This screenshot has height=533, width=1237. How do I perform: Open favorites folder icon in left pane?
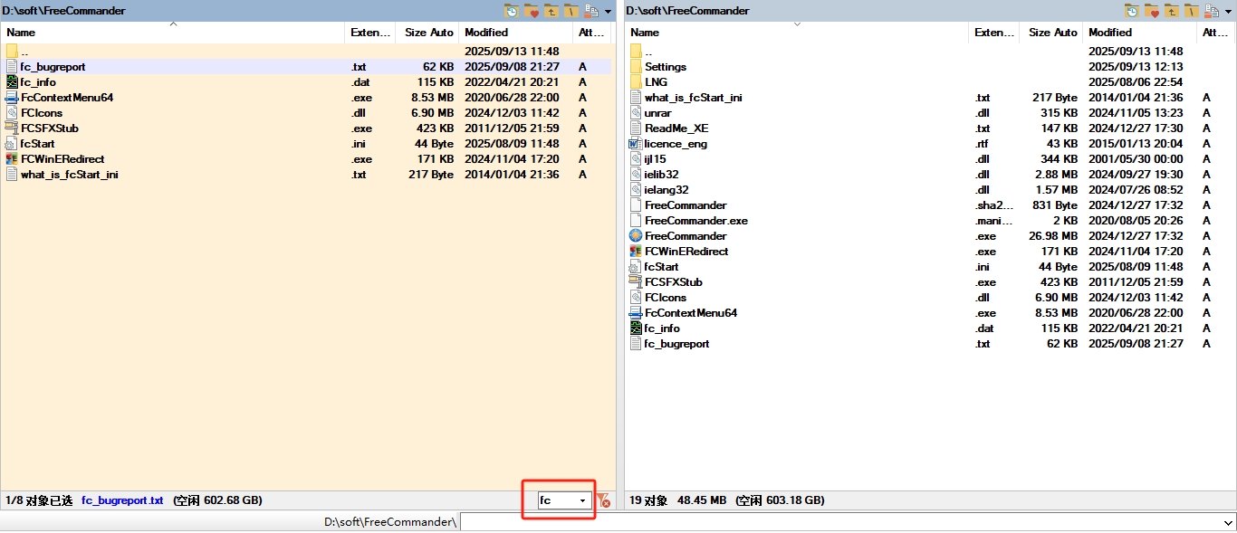(532, 11)
